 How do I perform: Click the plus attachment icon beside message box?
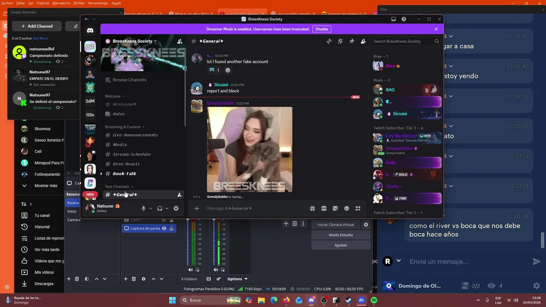(197, 209)
